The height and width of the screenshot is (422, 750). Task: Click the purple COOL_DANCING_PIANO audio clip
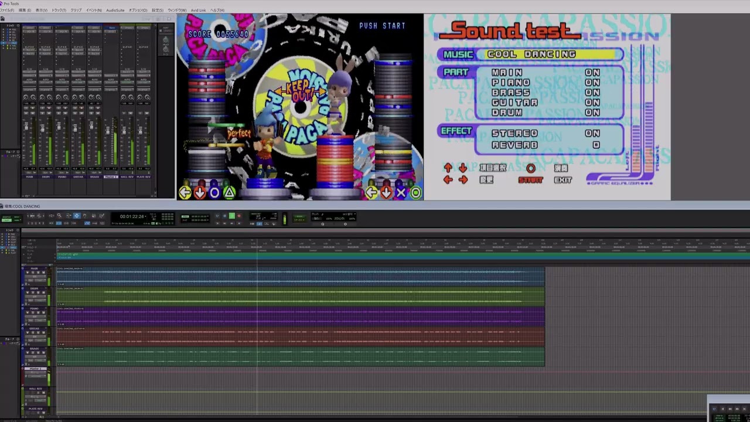[301, 316]
